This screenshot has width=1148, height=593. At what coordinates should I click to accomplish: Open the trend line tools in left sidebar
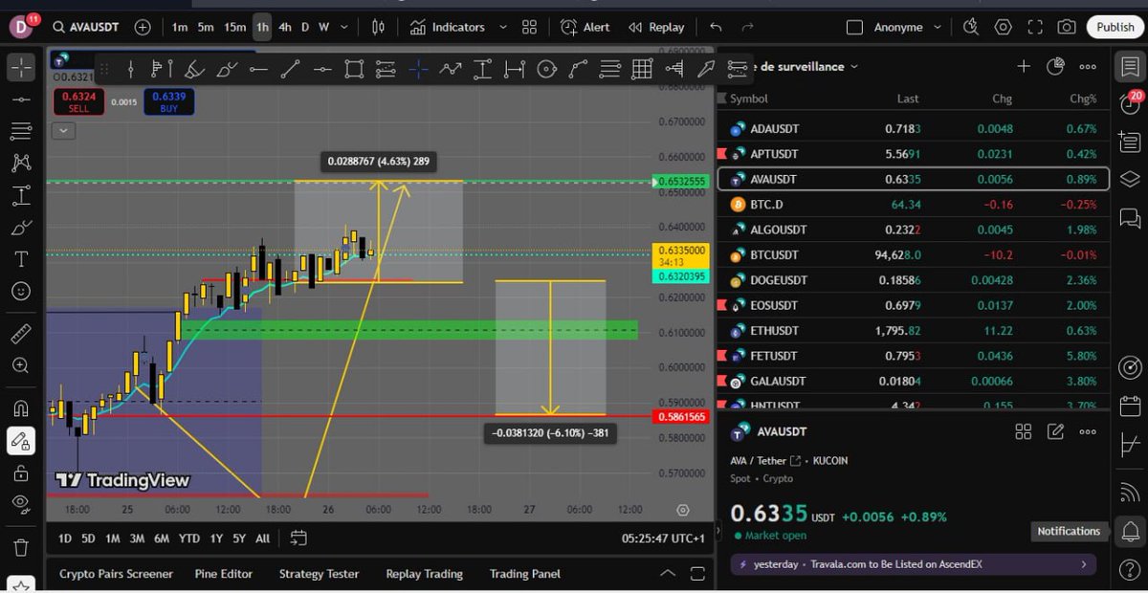tap(21, 99)
